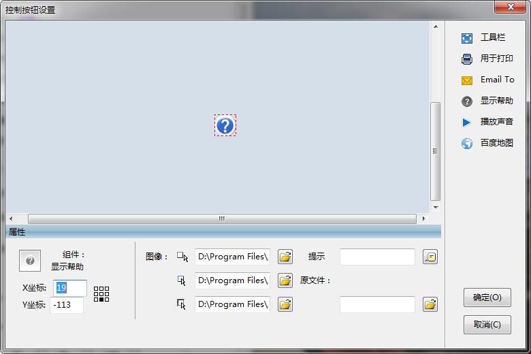
Task: Browse for the hover state image file
Action: click(285, 280)
